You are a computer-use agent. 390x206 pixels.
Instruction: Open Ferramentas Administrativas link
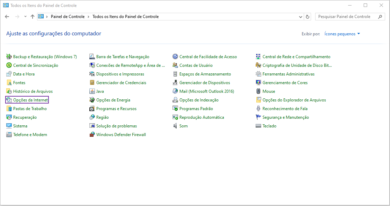pos(289,74)
